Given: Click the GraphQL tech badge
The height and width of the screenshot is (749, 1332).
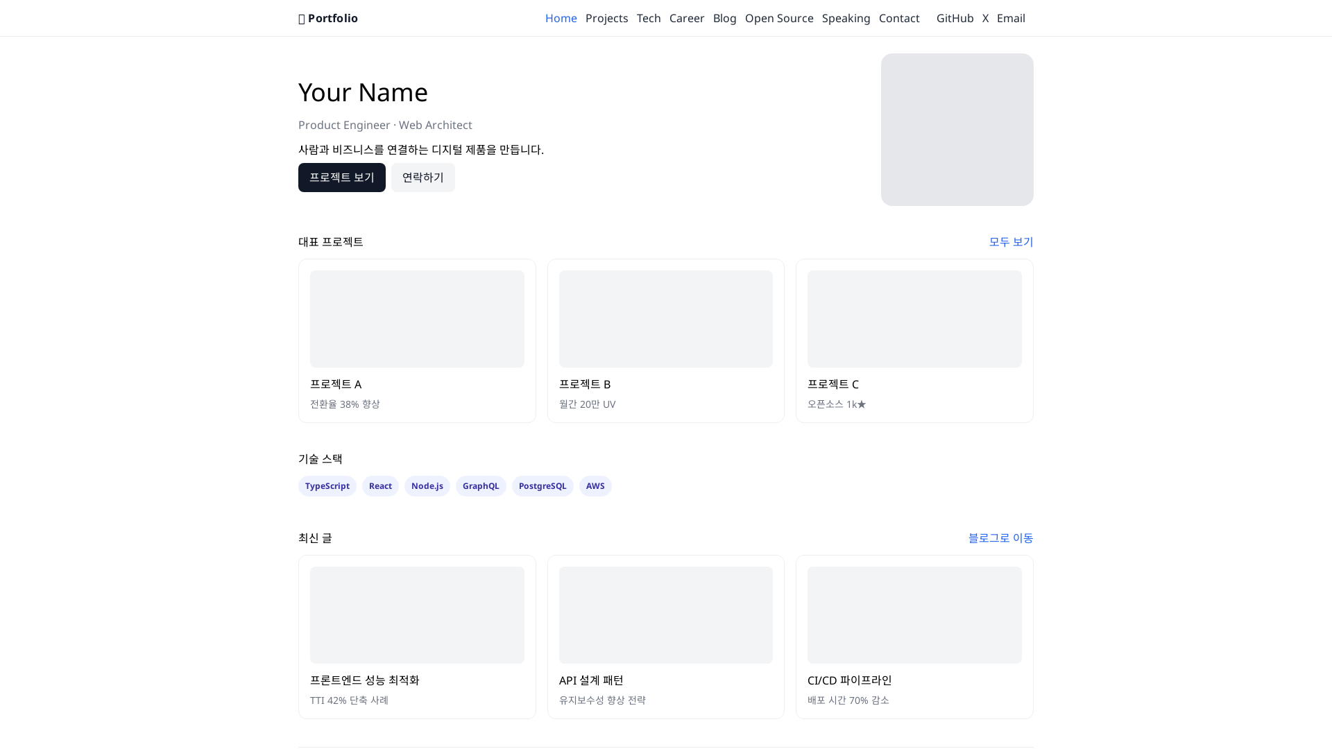Looking at the screenshot, I should tap(481, 485).
